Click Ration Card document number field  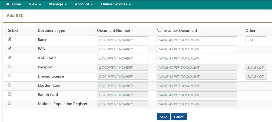coord(123,95)
